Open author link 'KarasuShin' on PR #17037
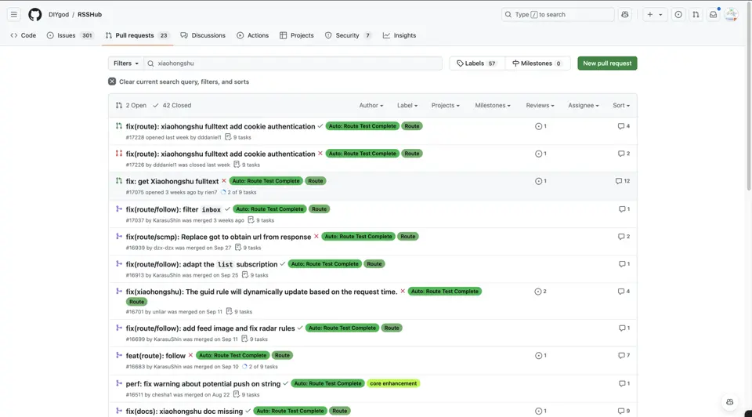The height and width of the screenshot is (417, 752). tap(166, 220)
